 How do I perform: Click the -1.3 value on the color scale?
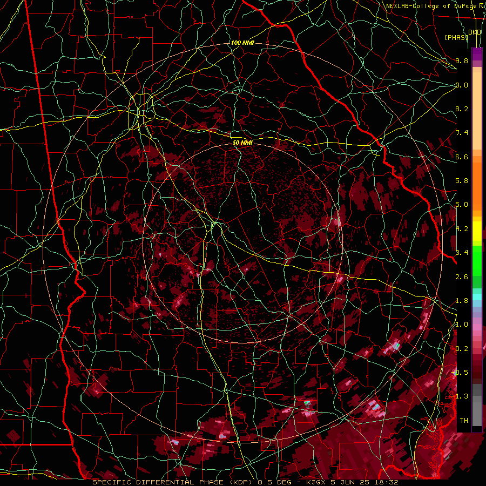pyautogui.click(x=460, y=396)
